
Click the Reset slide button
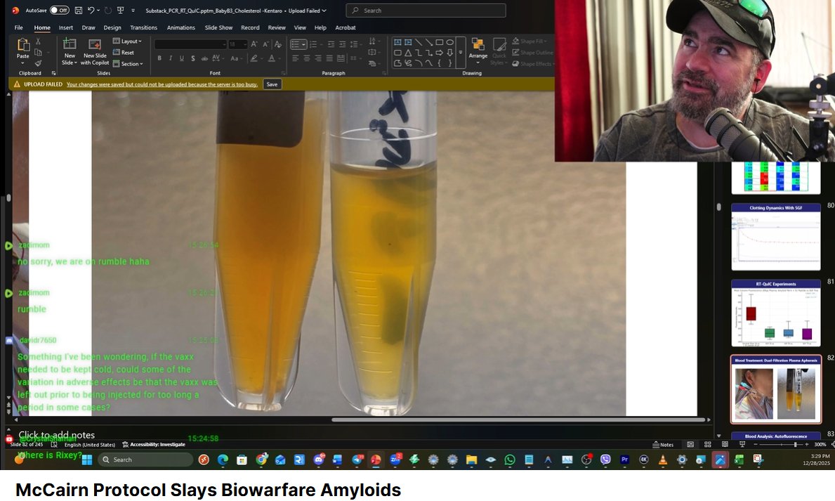click(x=124, y=52)
